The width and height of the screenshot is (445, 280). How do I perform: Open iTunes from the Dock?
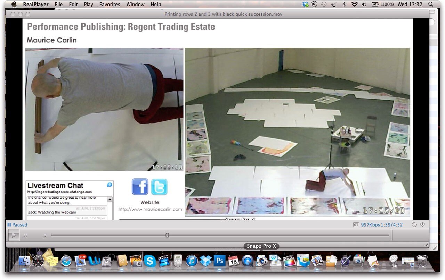pos(192,261)
